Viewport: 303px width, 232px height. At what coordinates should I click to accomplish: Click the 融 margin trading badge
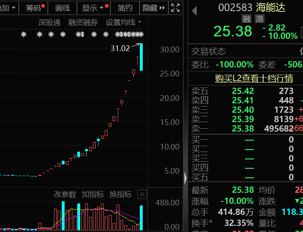click(x=246, y=18)
